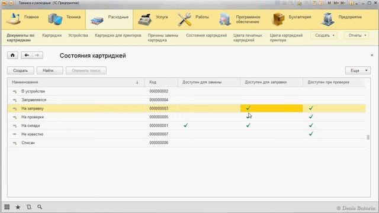
Task: Click the Отменить поиск button
Action: pos(86,70)
